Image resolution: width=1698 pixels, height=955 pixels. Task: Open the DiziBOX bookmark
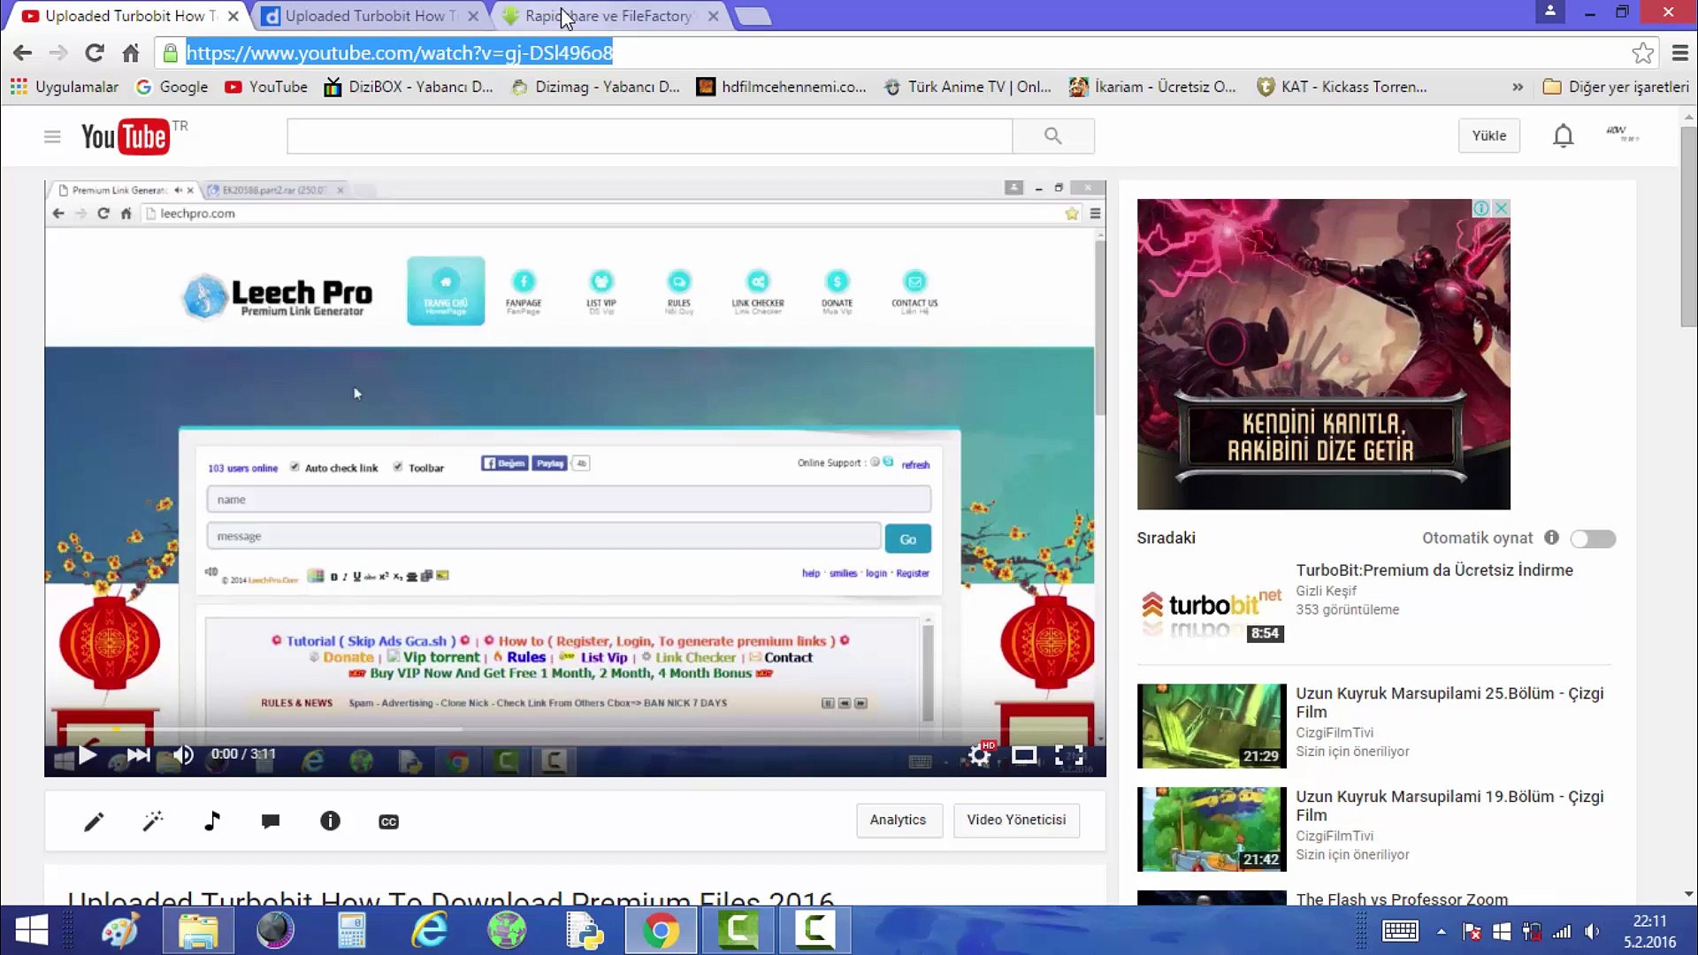click(x=409, y=87)
